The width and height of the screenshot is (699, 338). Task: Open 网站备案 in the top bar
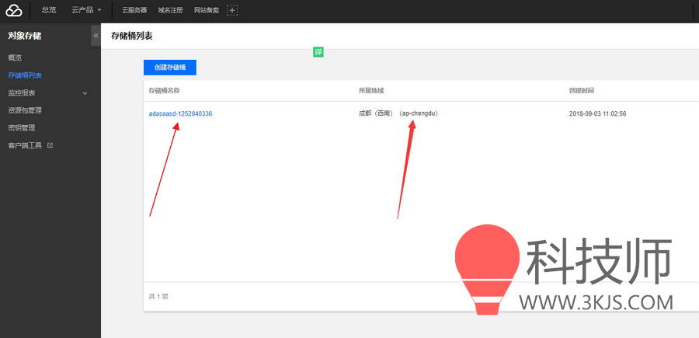206,10
